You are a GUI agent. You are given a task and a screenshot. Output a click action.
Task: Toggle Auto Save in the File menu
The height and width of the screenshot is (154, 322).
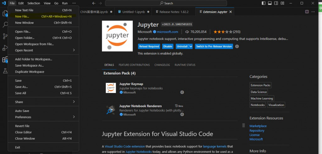tap(43, 111)
